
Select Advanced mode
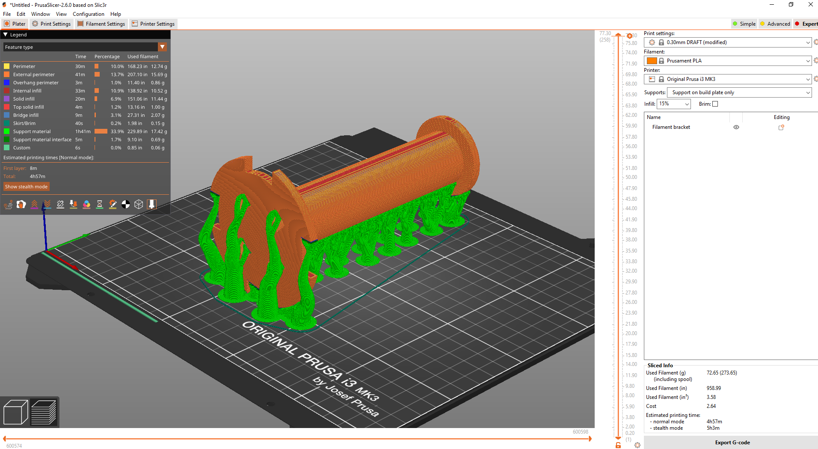[775, 24]
